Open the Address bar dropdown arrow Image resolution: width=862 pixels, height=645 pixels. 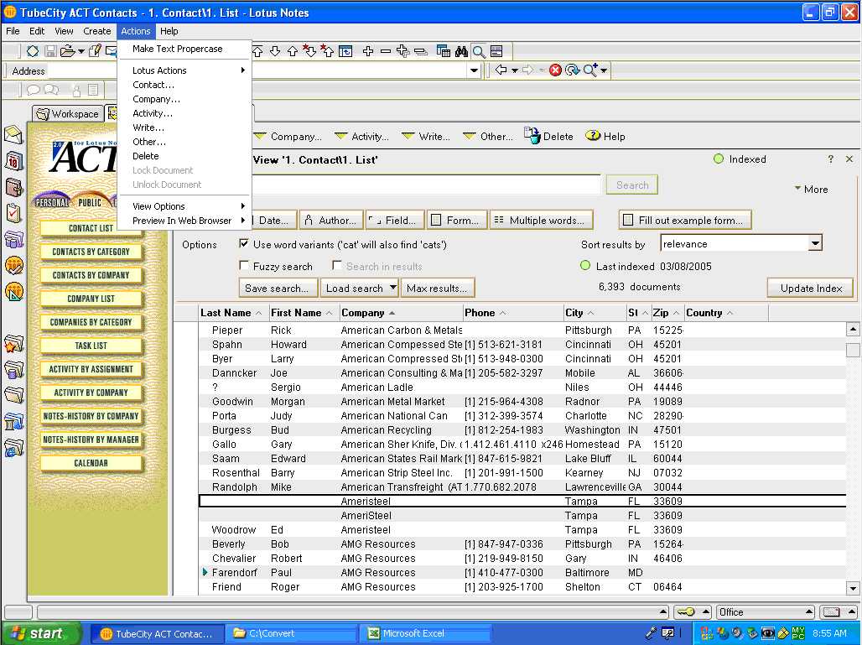tap(474, 70)
